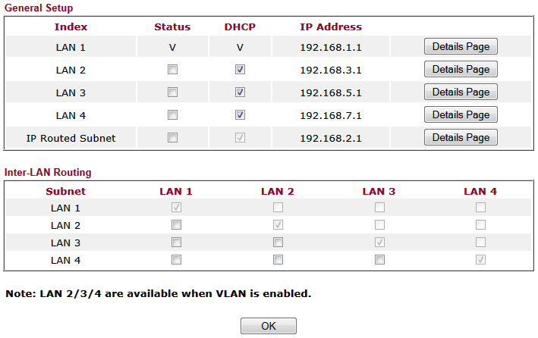This screenshot has height=338, width=538.
Task: Uncheck DHCP for LAN 2
Action: tap(240, 70)
